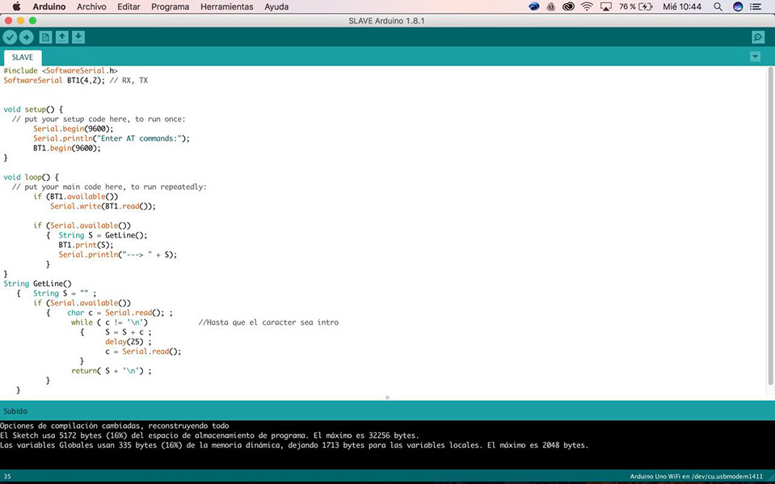Image resolution: width=775 pixels, height=484 pixels.
Task: Click the editor vertical scrollbar
Action: click(770, 225)
